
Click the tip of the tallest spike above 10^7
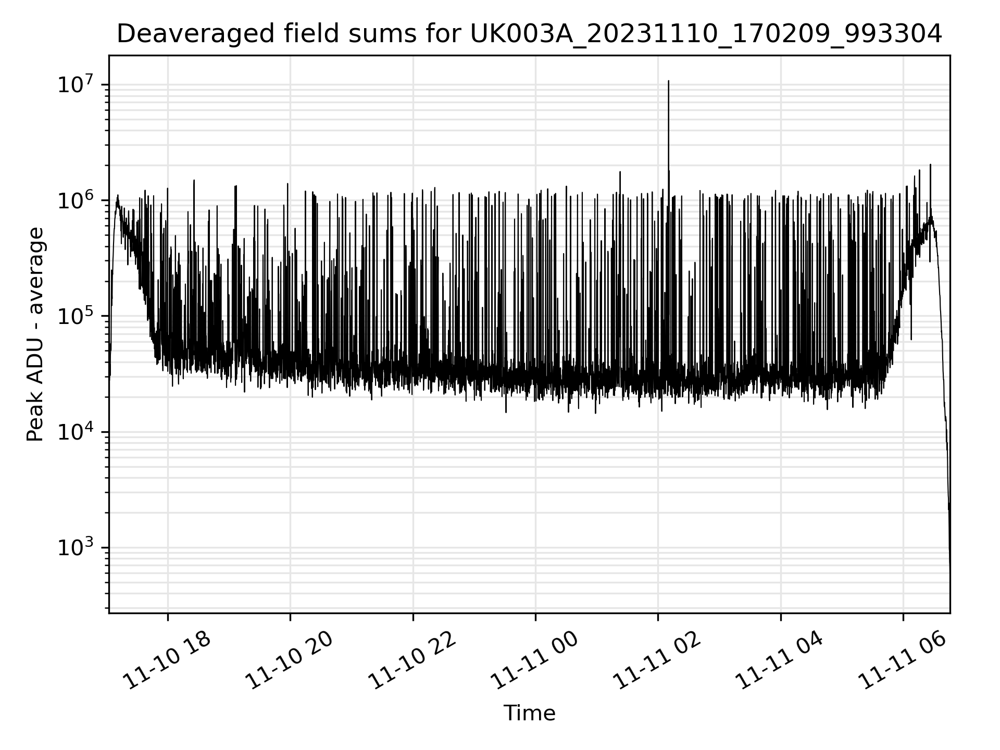(668, 81)
